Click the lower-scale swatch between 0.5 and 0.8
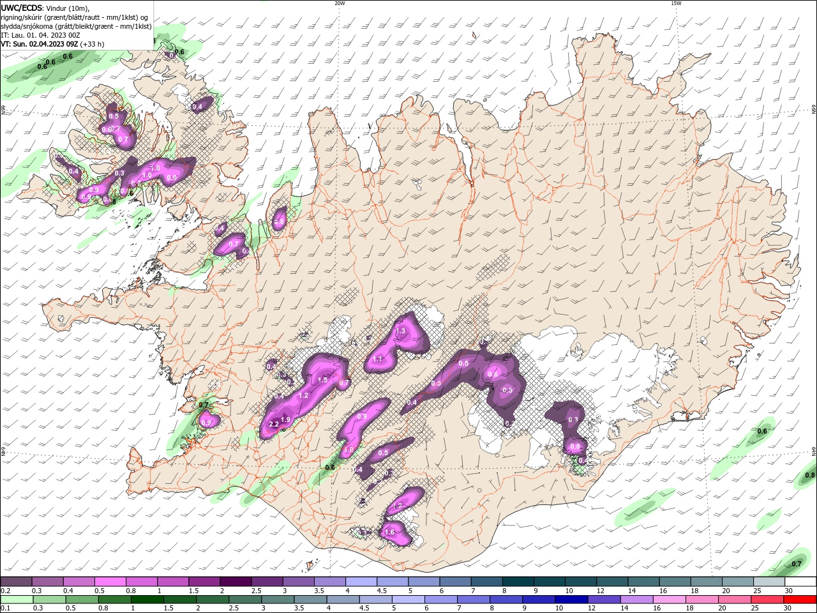Screen dimensions: 817x613 click(82, 600)
